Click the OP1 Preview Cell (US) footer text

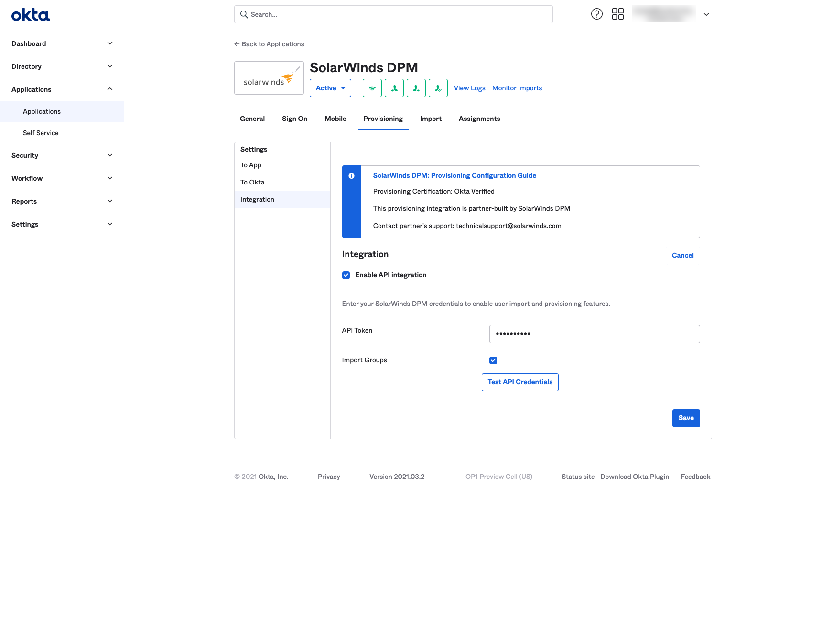pyautogui.click(x=498, y=477)
